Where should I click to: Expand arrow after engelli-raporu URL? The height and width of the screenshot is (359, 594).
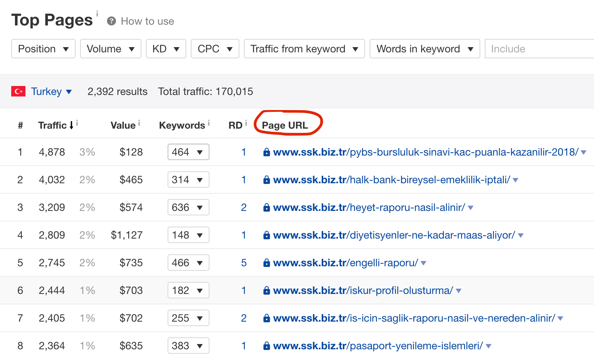point(423,263)
